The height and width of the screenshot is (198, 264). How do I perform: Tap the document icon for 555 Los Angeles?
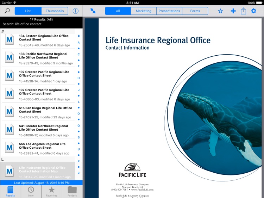[x=9, y=148]
